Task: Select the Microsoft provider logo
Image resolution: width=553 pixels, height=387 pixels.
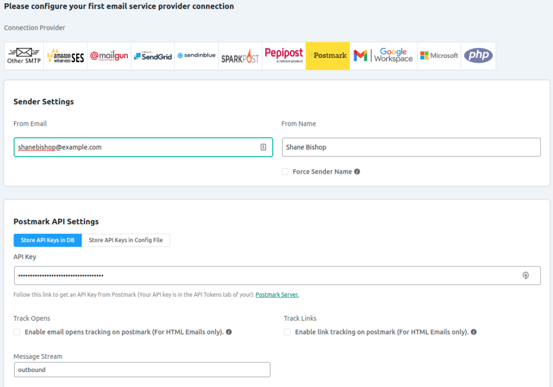Action: pyautogui.click(x=439, y=56)
